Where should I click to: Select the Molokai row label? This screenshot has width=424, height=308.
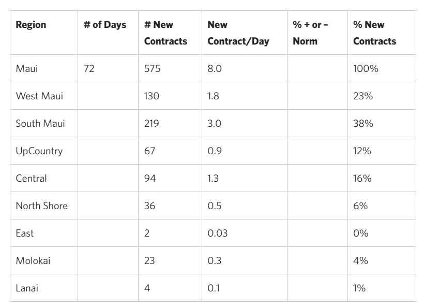coord(33,261)
